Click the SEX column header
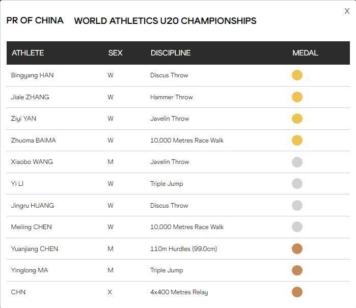This screenshot has width=356, height=308. coord(115,53)
